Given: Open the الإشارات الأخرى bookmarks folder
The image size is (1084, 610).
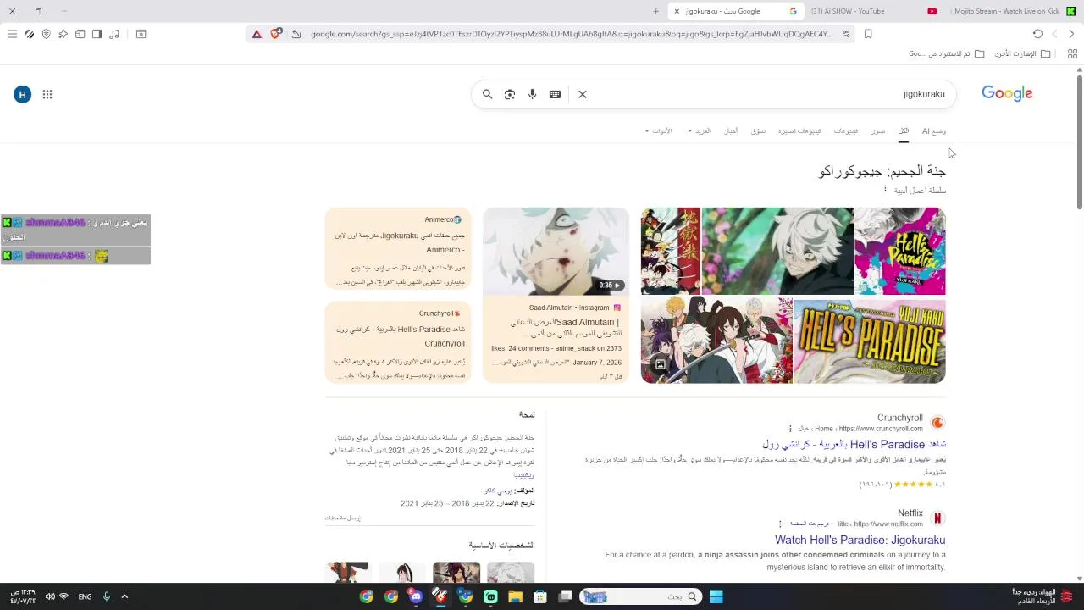Looking at the screenshot, I should coord(1022,53).
